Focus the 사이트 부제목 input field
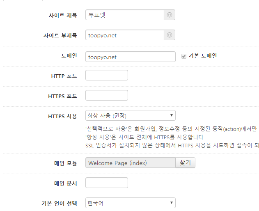 pos(125,35)
